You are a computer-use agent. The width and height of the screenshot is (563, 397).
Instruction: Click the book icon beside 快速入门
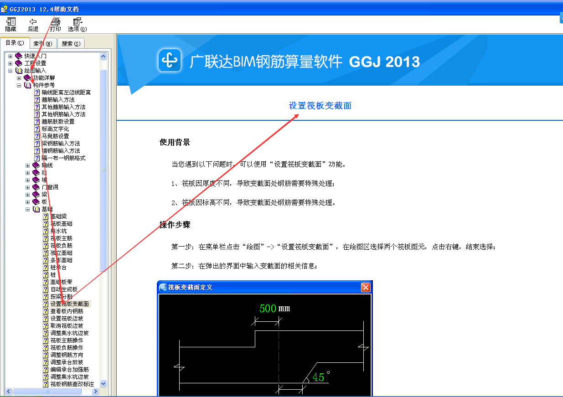coord(19,56)
